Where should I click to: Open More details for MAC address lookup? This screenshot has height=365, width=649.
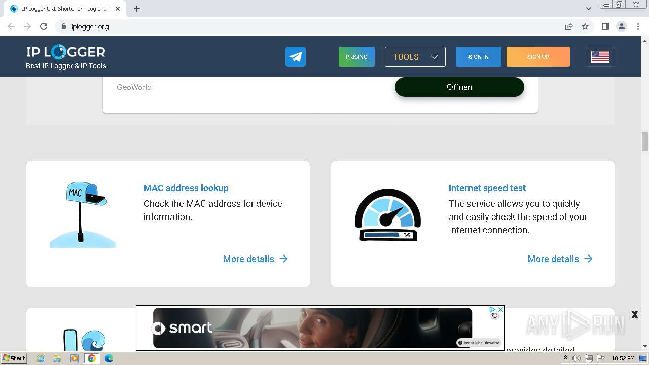click(248, 259)
